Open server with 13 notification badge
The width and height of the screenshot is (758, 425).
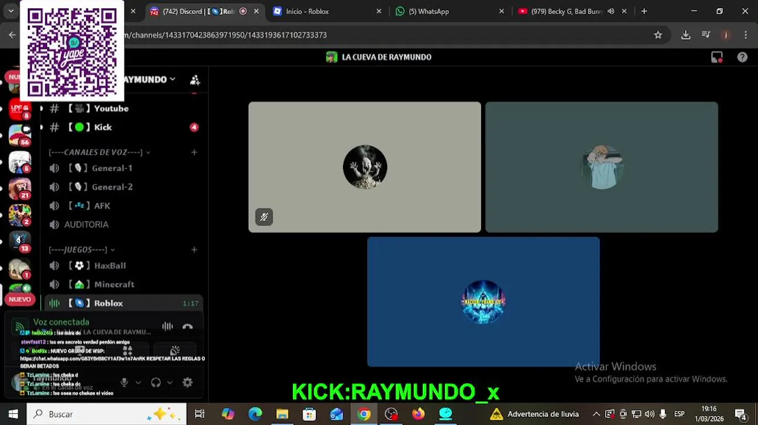click(19, 241)
